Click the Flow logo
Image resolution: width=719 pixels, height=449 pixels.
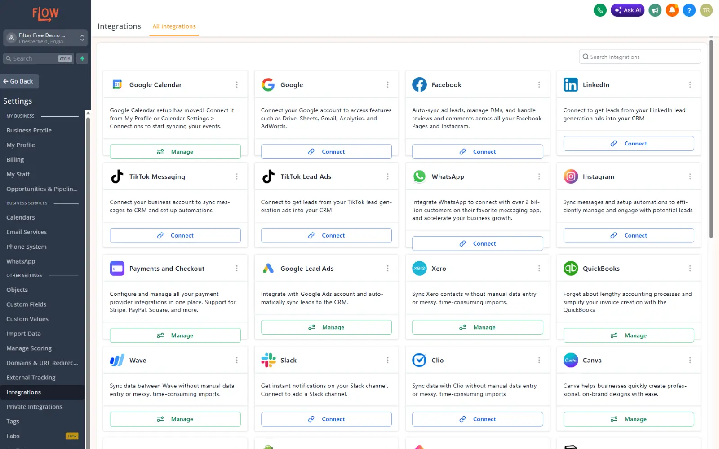[x=45, y=14]
